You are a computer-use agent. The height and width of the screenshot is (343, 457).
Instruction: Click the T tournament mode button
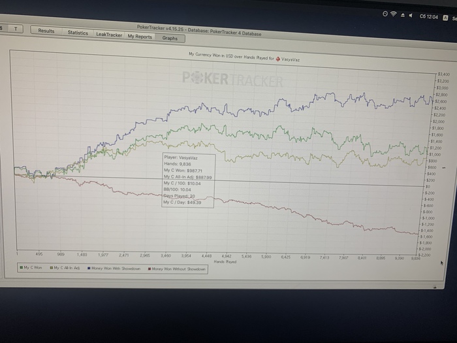(x=16, y=29)
